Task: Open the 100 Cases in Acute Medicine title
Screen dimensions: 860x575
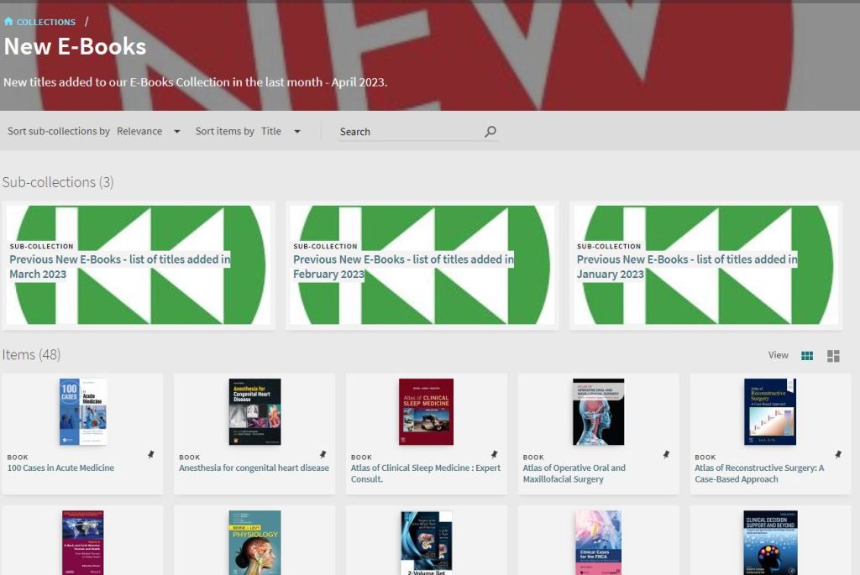Action: coord(60,468)
